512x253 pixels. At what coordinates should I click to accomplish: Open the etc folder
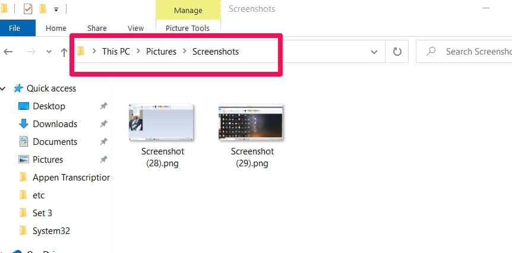tap(39, 195)
